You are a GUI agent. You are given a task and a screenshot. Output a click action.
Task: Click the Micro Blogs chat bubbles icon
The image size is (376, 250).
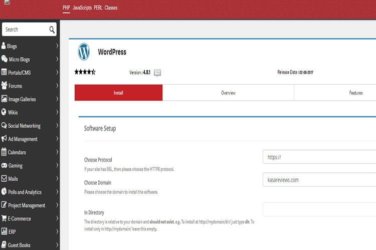point(5,58)
